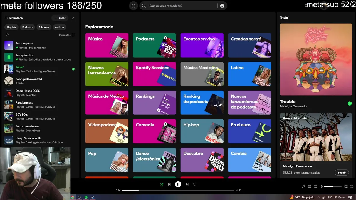
Task: Open Deep House 2026 playlist
Action: pyautogui.click(x=40, y=93)
